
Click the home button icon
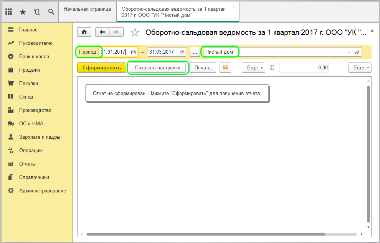pyautogui.click(x=84, y=32)
